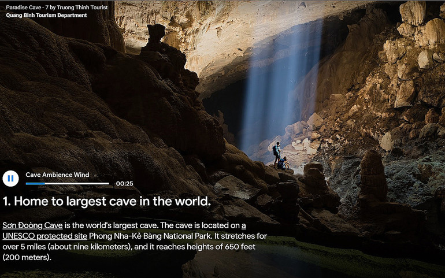Click the hikers standing in the light
445x278 pixels.
pos(279,156)
